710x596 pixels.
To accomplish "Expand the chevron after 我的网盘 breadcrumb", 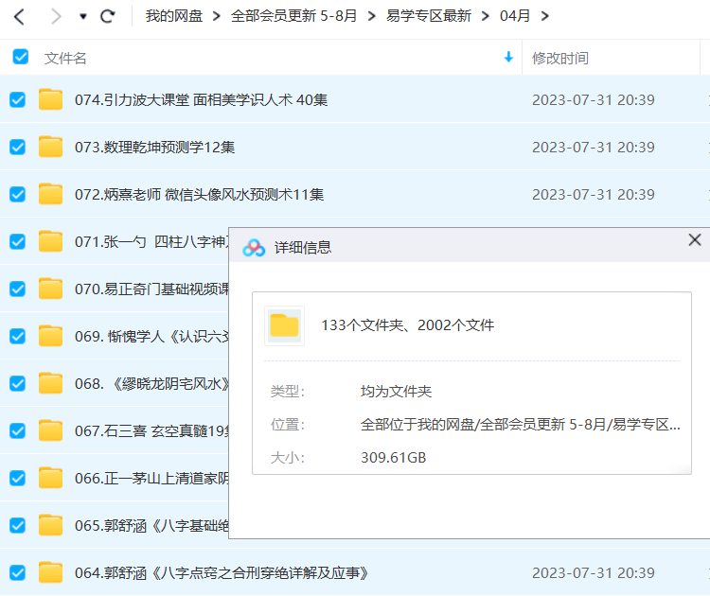I will tap(217, 16).
